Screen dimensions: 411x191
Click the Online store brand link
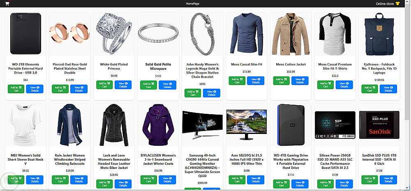(x=385, y=4)
